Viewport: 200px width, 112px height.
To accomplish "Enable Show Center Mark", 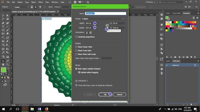I will (76, 47).
